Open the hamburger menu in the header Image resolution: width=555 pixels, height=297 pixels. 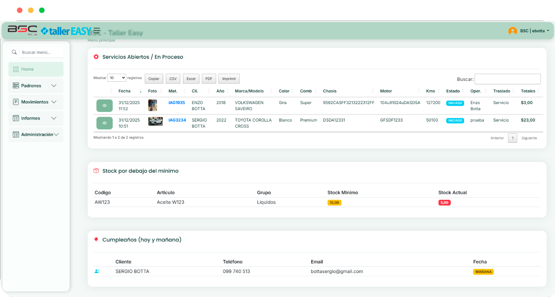click(x=97, y=30)
